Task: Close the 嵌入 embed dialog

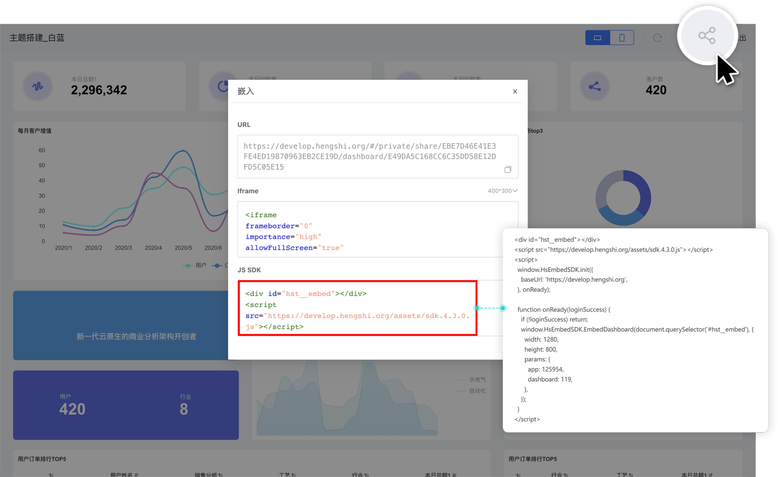Action: [515, 91]
